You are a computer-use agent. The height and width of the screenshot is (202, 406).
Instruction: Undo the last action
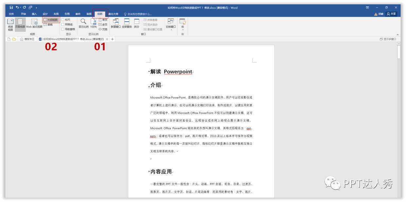[17, 8]
